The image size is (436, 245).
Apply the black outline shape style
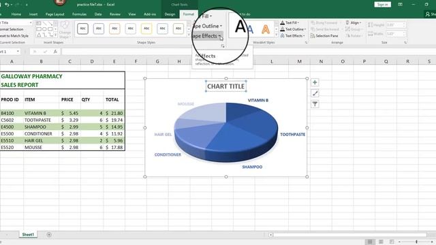[x=83, y=29]
